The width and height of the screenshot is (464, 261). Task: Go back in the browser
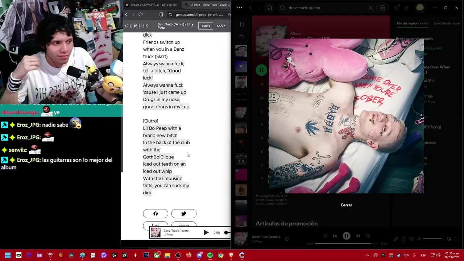[x=126, y=14]
